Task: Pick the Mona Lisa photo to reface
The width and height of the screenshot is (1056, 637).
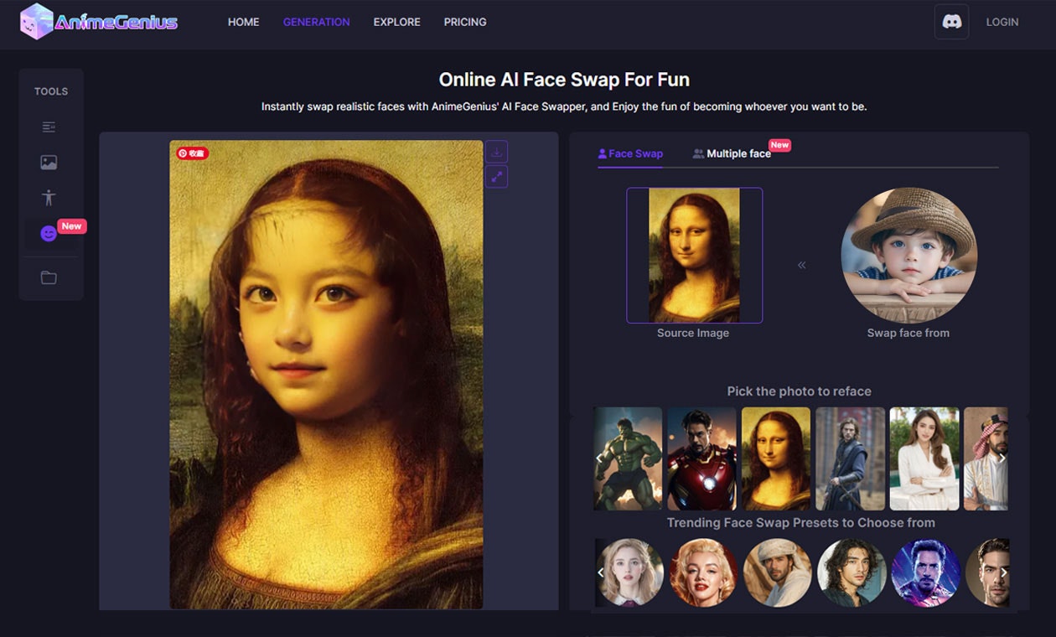Action: point(776,458)
